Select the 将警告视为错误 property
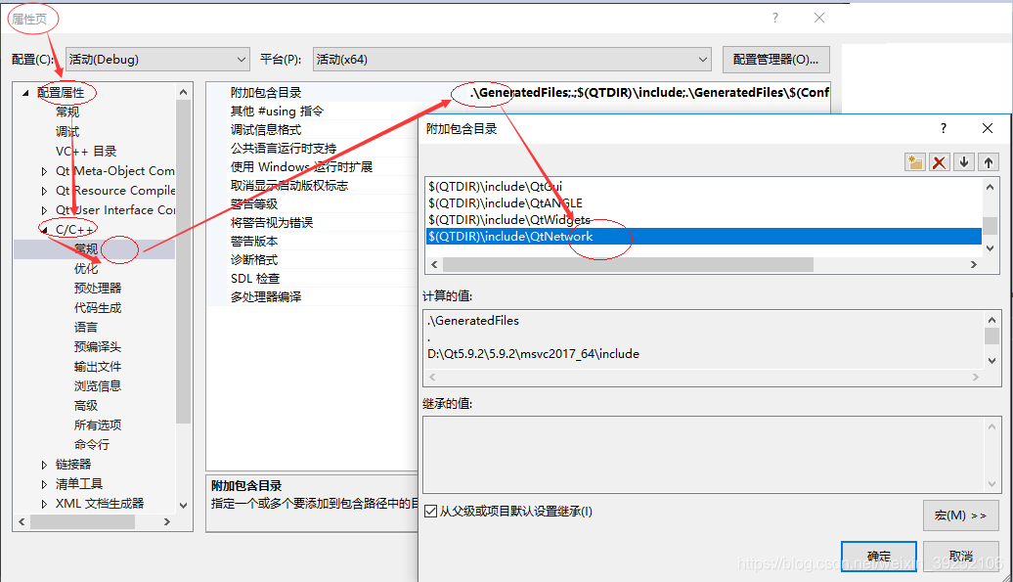 pyautogui.click(x=272, y=223)
